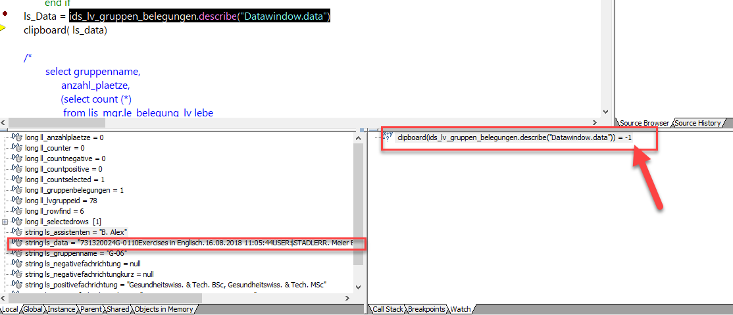
Task: Expand the ll_selectedrows array node
Action: [x=6, y=222]
